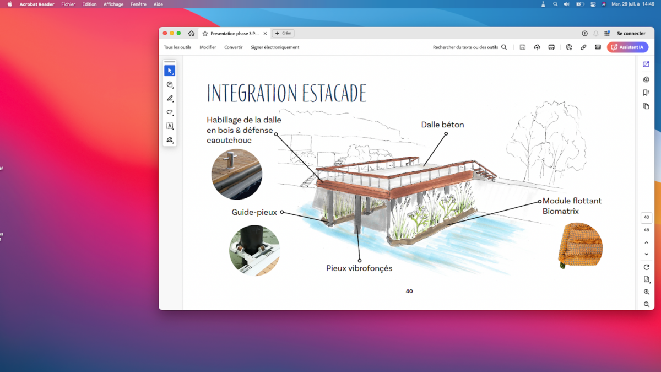661x372 pixels.
Task: Open bookmarks panel in right sidebar
Action: 646,93
